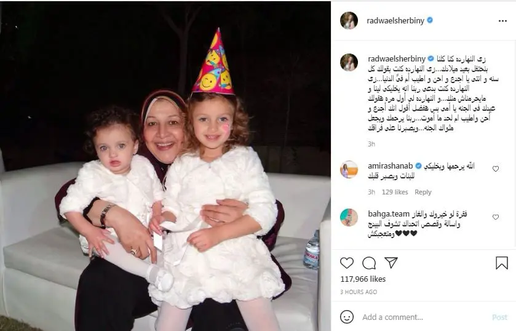Image resolution: width=516 pixels, height=331 pixels.
Task: Reply to amirashanab's comment
Action: [x=423, y=192]
